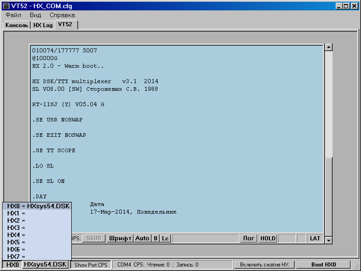Click Включить сжатие HX button
Image resolution: width=361 pixels, height=271 pixels.
point(264,265)
